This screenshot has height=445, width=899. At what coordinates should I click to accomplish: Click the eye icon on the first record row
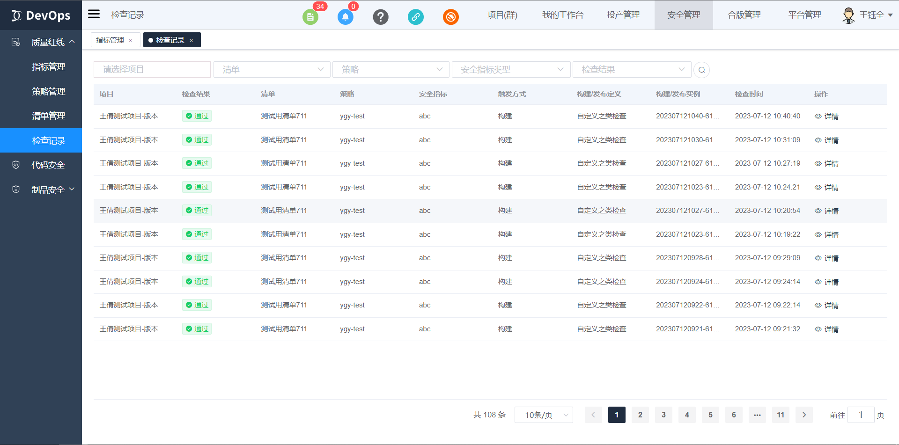[818, 117]
